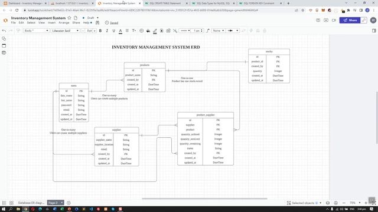Image resolution: width=378 pixels, height=212 pixels.
Task: Switch to the Database ER diagram page tab
Action: point(31,203)
